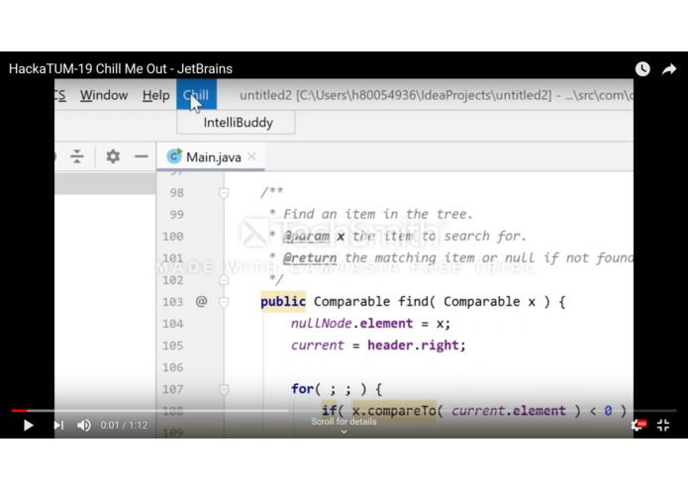Click fold end marker at line 102
688x489 pixels.
coord(224,280)
